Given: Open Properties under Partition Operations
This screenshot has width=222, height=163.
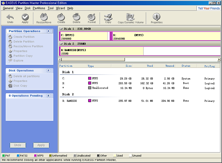Looking at the screenshot, I should pos(18,51).
